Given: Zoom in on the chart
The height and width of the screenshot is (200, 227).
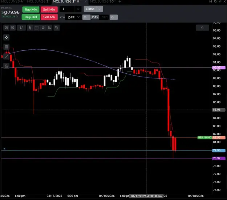Looking at the screenshot, I should (6, 28).
